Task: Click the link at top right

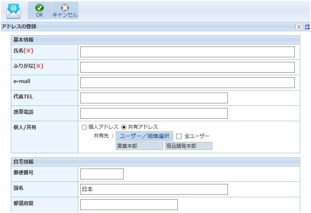Action: [x=307, y=27]
